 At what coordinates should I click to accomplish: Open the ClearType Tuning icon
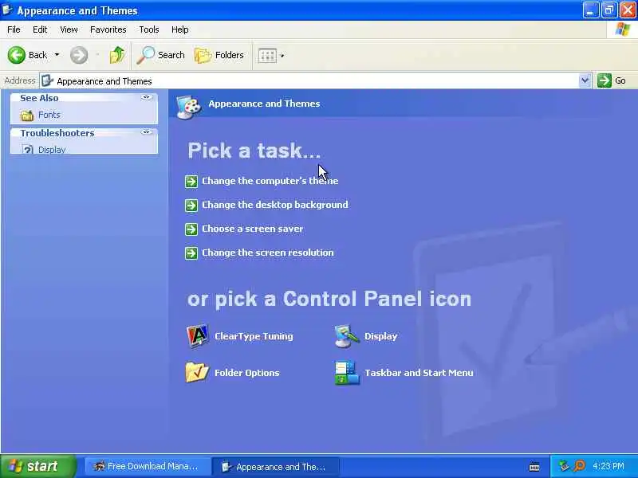click(x=197, y=336)
